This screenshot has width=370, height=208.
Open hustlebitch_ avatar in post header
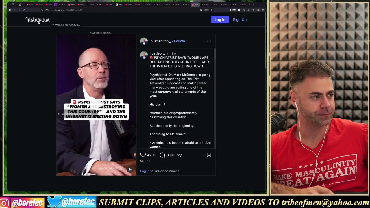[x=144, y=41]
